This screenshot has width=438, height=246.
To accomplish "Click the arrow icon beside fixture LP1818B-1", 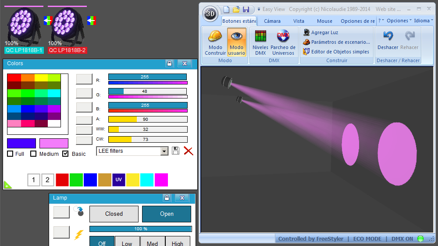I will click(x=47, y=21).
